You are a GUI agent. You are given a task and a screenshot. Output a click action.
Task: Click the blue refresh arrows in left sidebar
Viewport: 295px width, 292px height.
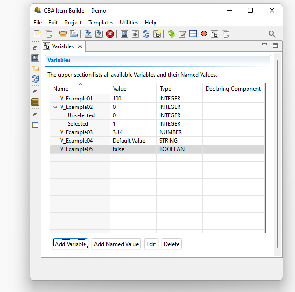coord(35,79)
